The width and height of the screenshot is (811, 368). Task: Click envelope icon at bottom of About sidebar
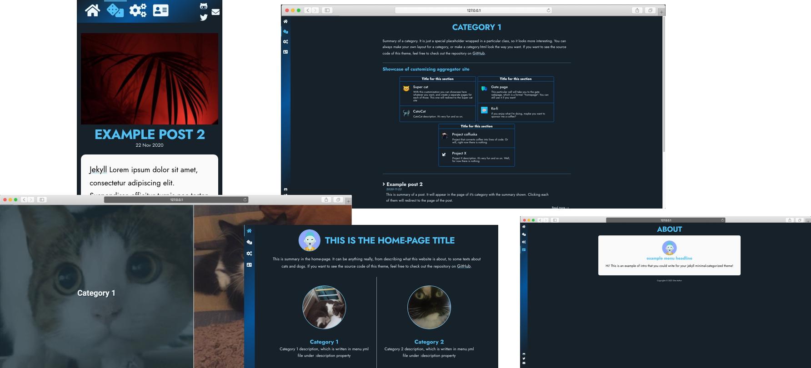click(x=524, y=363)
